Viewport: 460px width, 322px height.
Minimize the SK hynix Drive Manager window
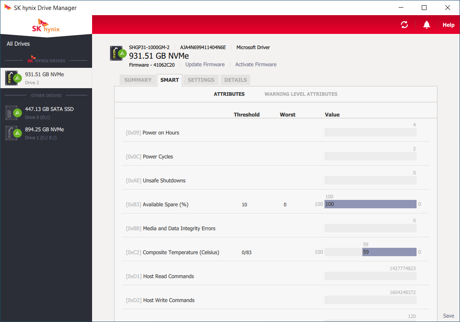[401, 8]
